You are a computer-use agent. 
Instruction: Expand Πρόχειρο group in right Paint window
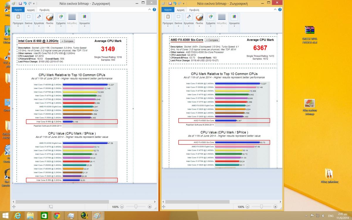coord(168,22)
